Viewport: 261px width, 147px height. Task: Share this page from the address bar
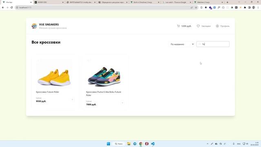(192, 7)
